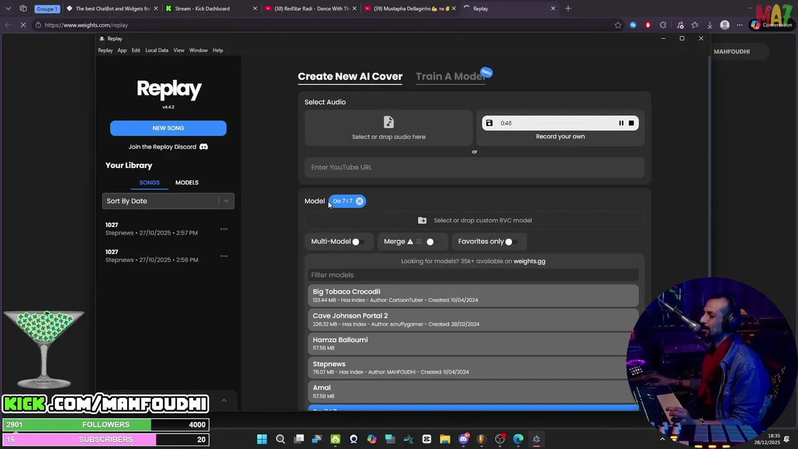
Task: Open OBS Studio from the taskbar
Action: pos(500,439)
